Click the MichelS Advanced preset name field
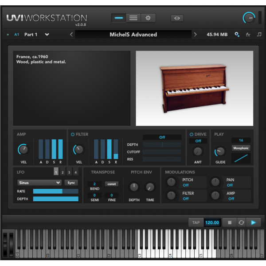 click(133, 35)
